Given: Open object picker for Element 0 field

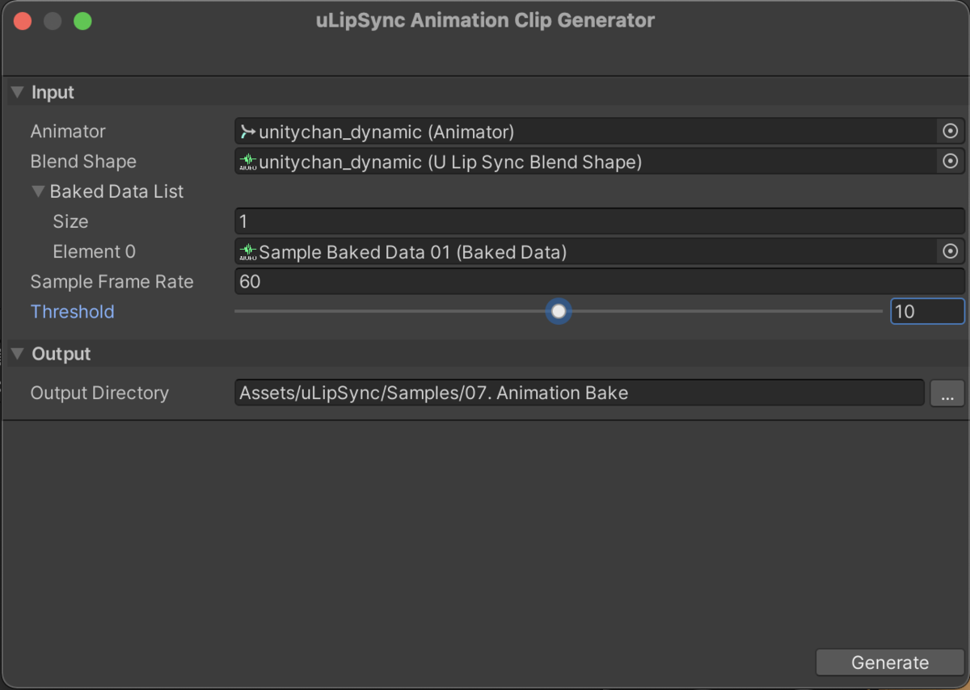Looking at the screenshot, I should (951, 252).
